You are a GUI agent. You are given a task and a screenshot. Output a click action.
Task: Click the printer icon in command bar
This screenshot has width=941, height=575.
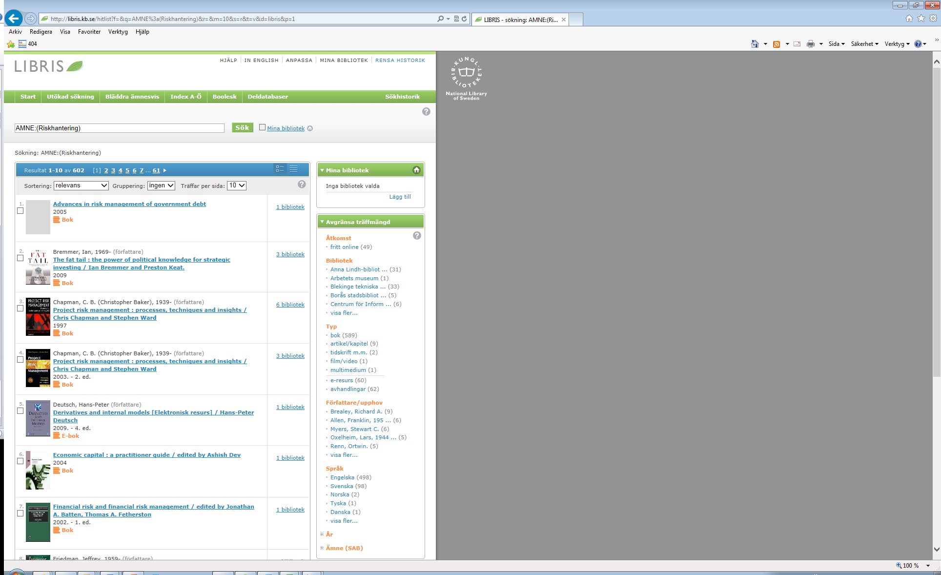(x=811, y=44)
